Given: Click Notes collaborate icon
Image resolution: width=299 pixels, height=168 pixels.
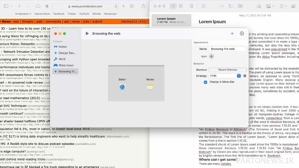Looking at the screenshot, I should pyautogui.click(x=293, y=6).
